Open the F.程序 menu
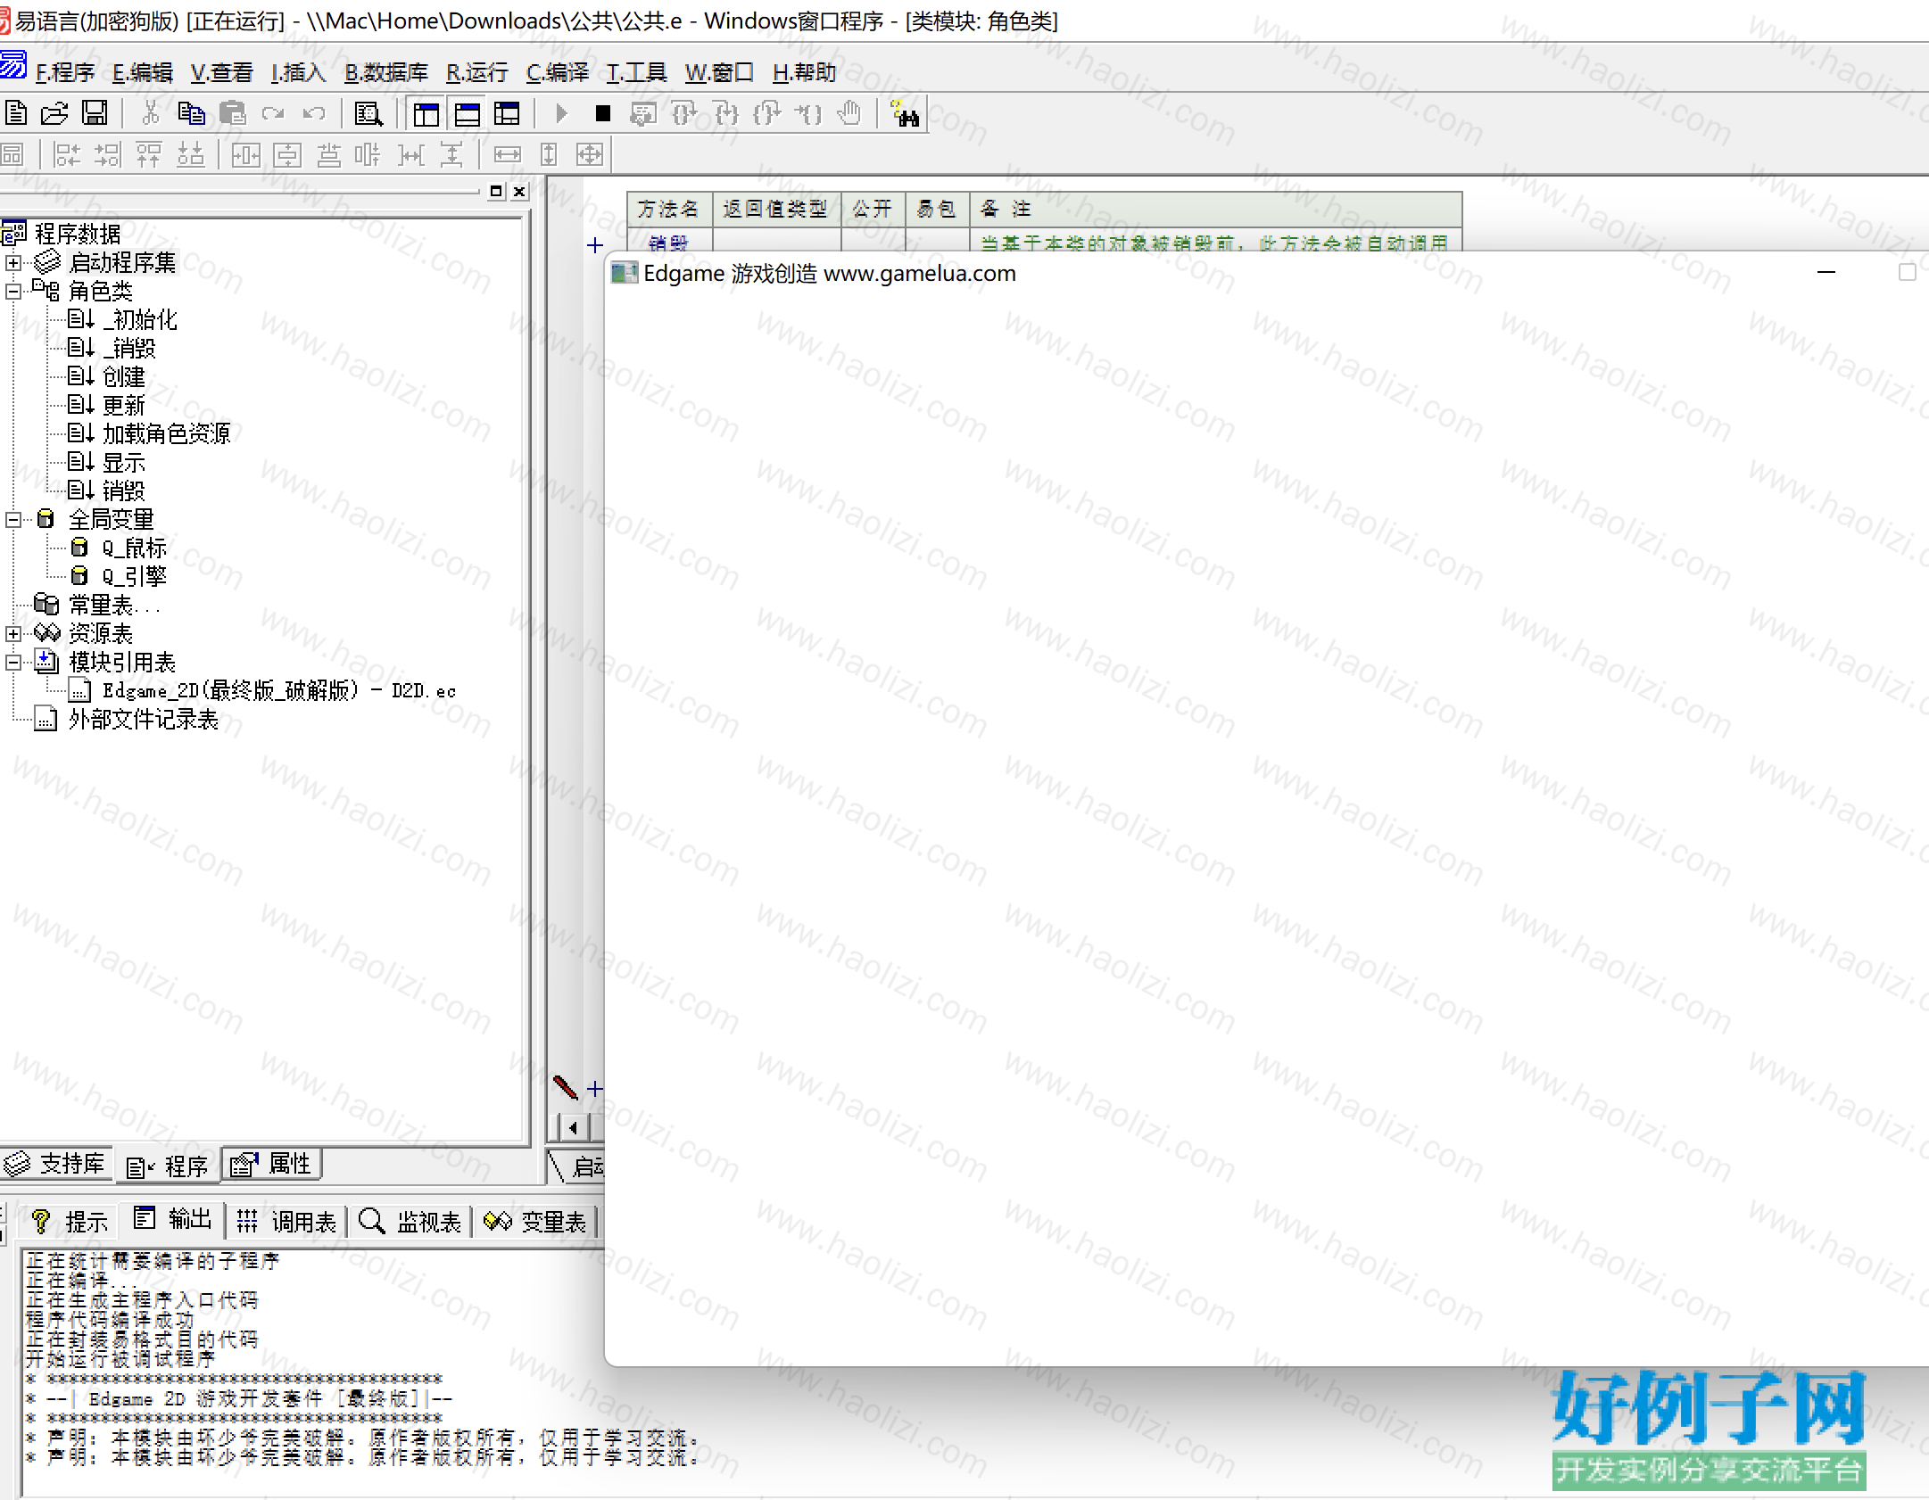1929x1500 pixels. pyautogui.click(x=64, y=72)
